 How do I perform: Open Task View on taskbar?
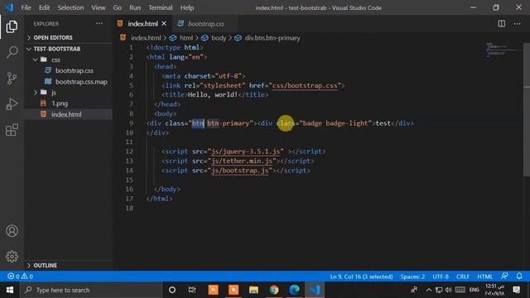192,290
